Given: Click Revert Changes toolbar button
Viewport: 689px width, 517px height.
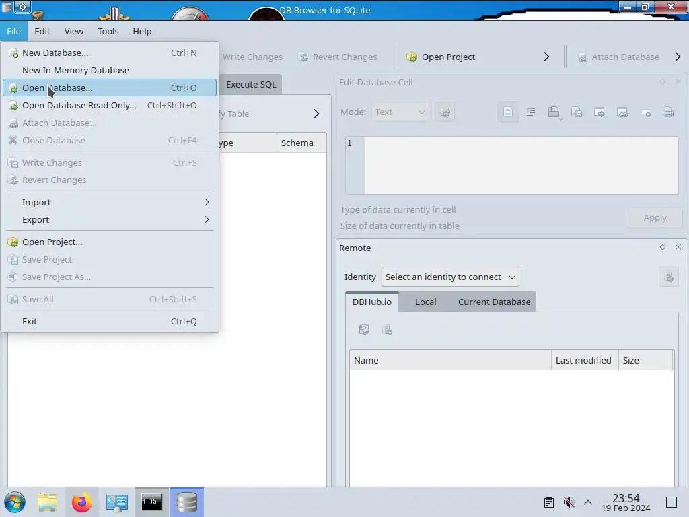Looking at the screenshot, I should 338,57.
